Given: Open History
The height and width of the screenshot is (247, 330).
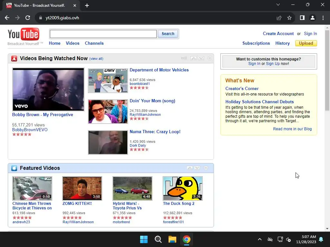Looking at the screenshot, I should (282, 43).
